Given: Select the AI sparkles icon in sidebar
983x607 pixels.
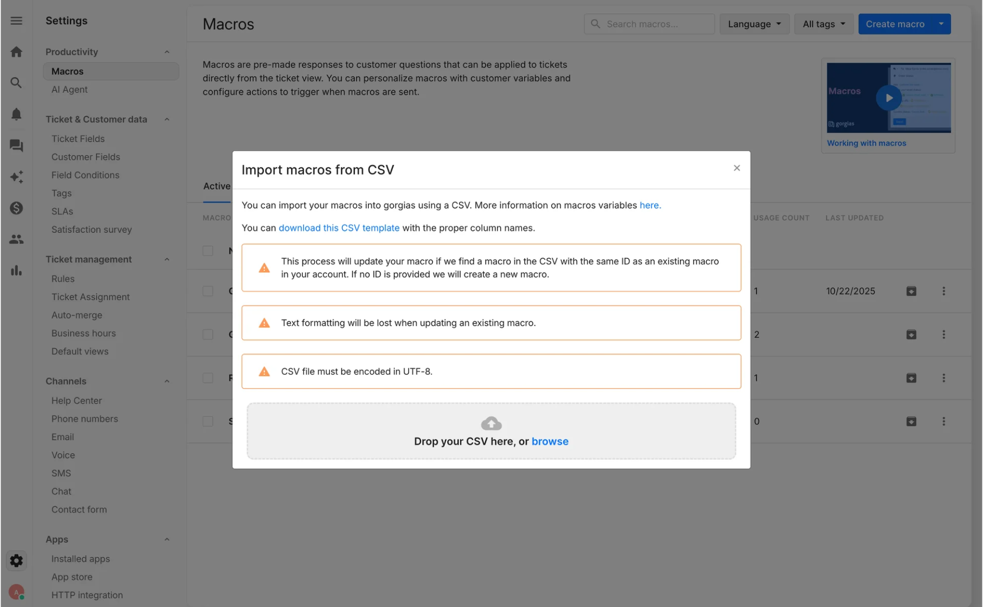Looking at the screenshot, I should click(x=16, y=177).
